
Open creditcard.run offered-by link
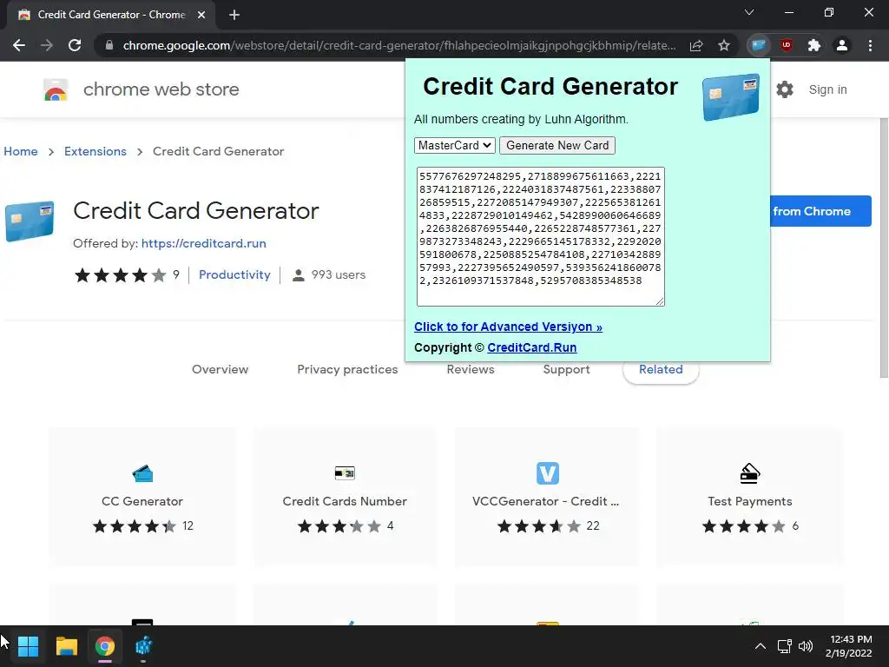(203, 243)
